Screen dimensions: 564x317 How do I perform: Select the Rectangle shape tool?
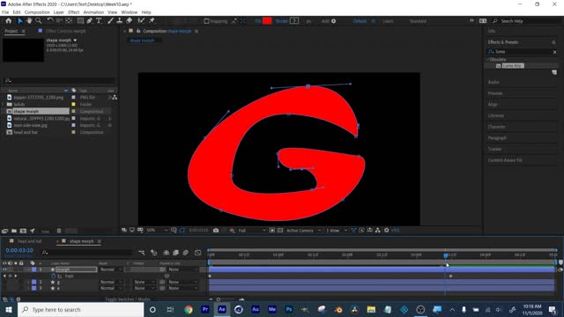pos(80,21)
